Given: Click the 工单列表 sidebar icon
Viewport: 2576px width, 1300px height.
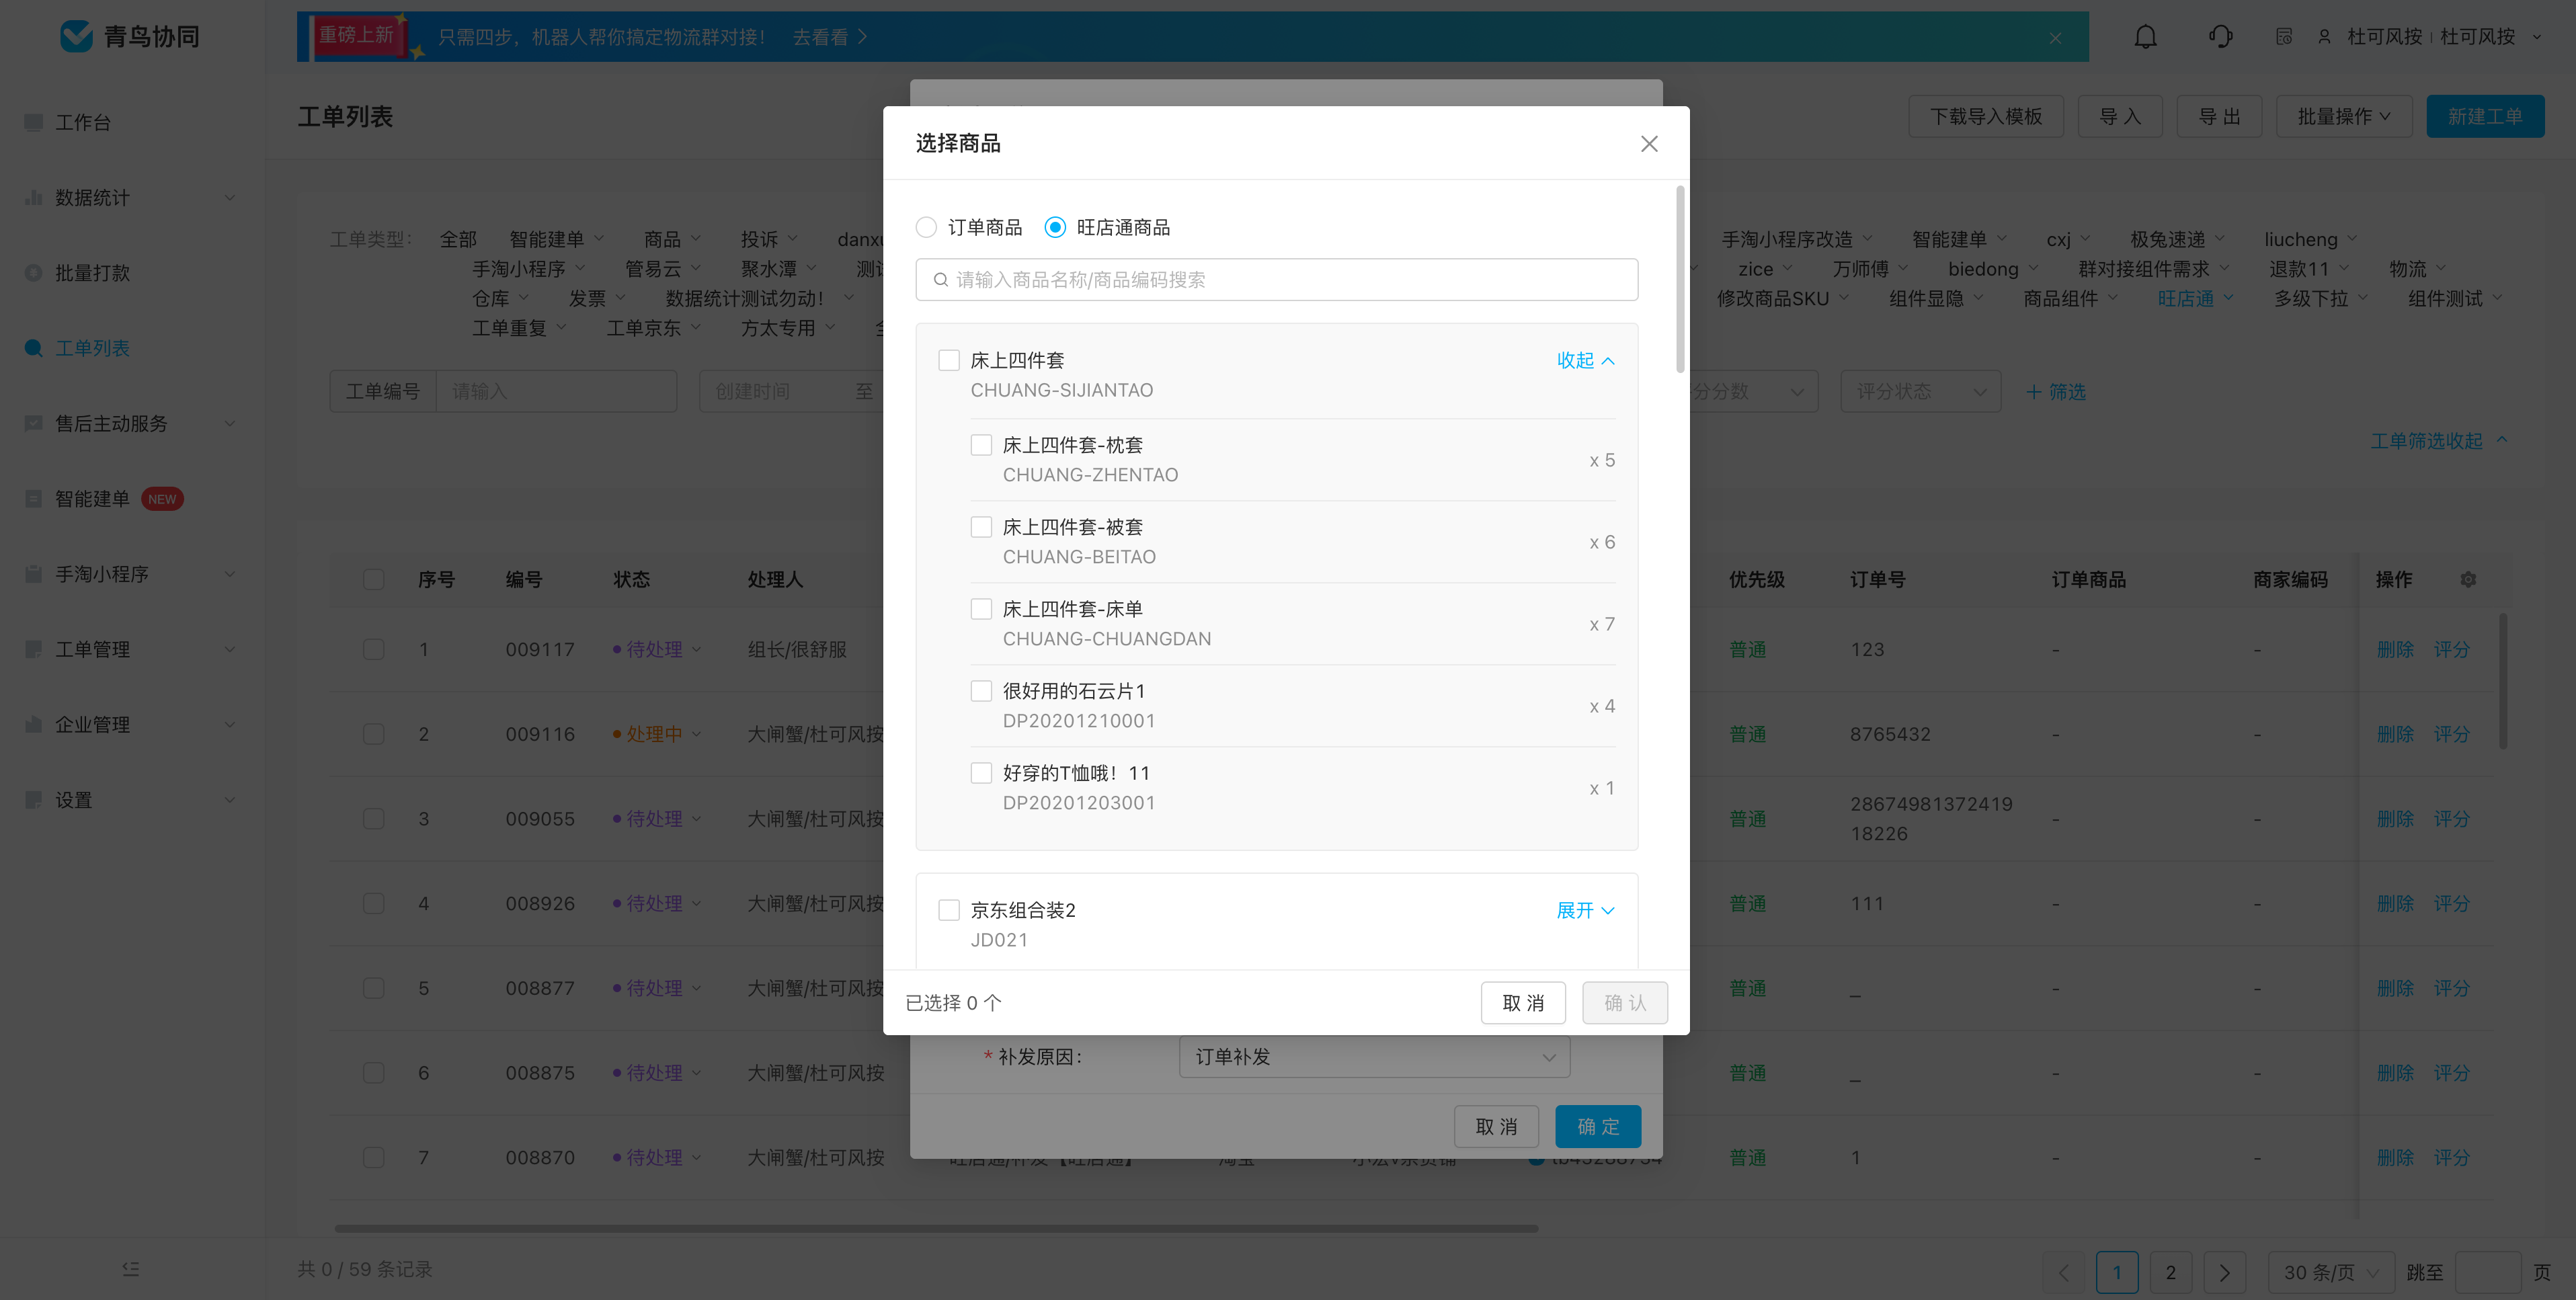Looking at the screenshot, I should pyautogui.click(x=33, y=348).
